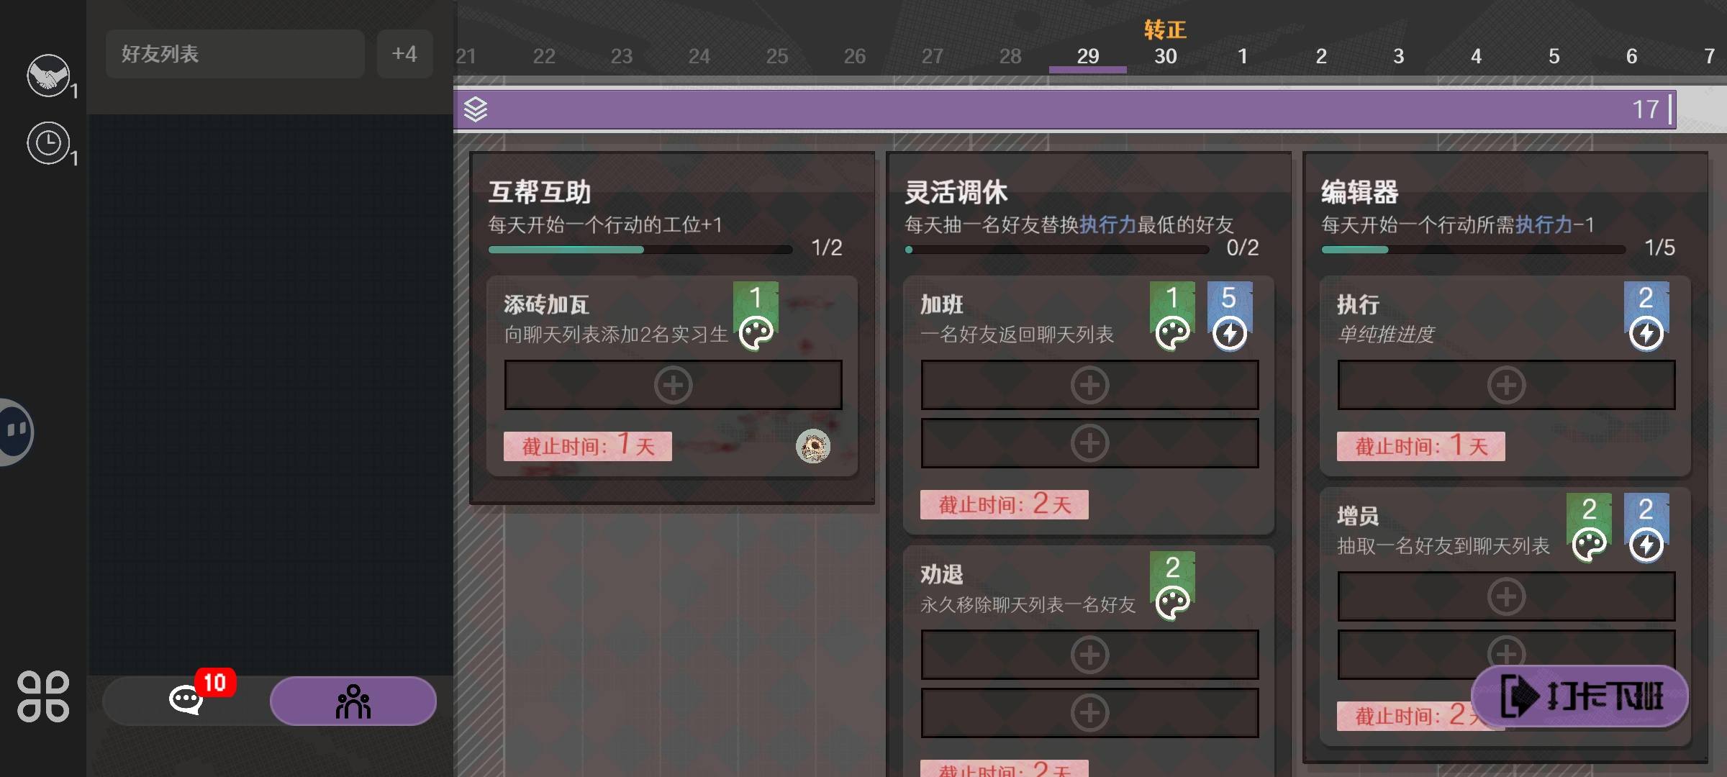Screen dimensions: 1727x777
Task: Click the green palette badge on 添砖加瓦
Action: click(756, 317)
